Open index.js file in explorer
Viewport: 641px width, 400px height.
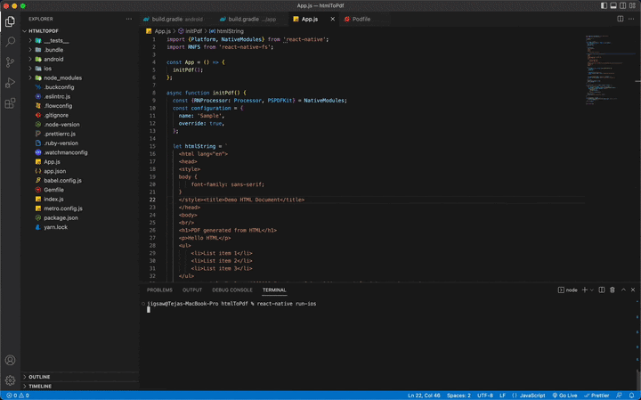click(53, 200)
